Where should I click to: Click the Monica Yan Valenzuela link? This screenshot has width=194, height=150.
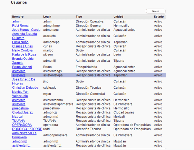pos(20,94)
